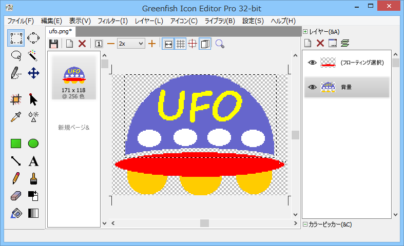Image resolution: width=404 pixels, height=246 pixels.
Task: Click the Save floppy disk icon
Action: point(53,44)
